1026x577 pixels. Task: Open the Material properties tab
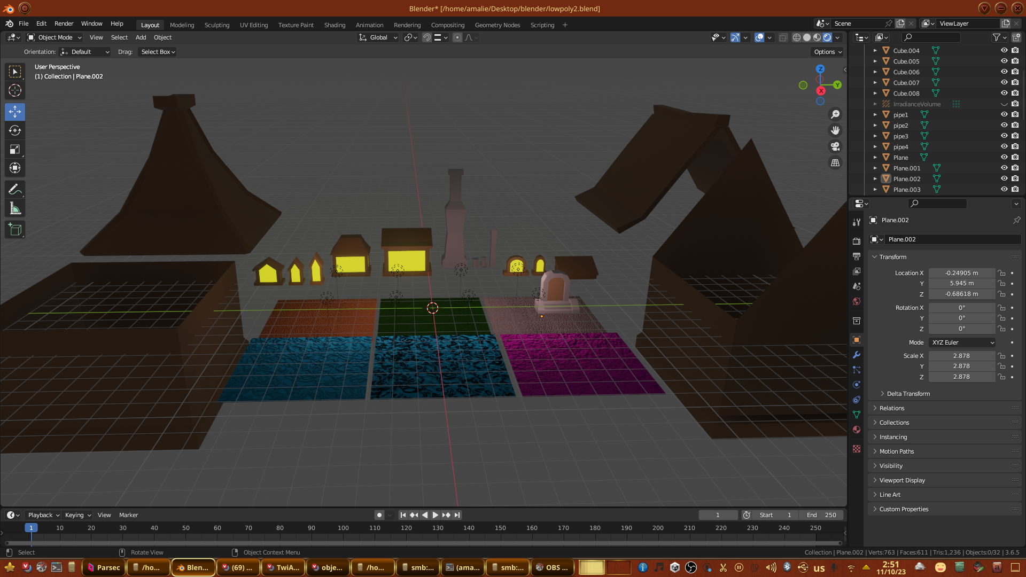coord(857,430)
